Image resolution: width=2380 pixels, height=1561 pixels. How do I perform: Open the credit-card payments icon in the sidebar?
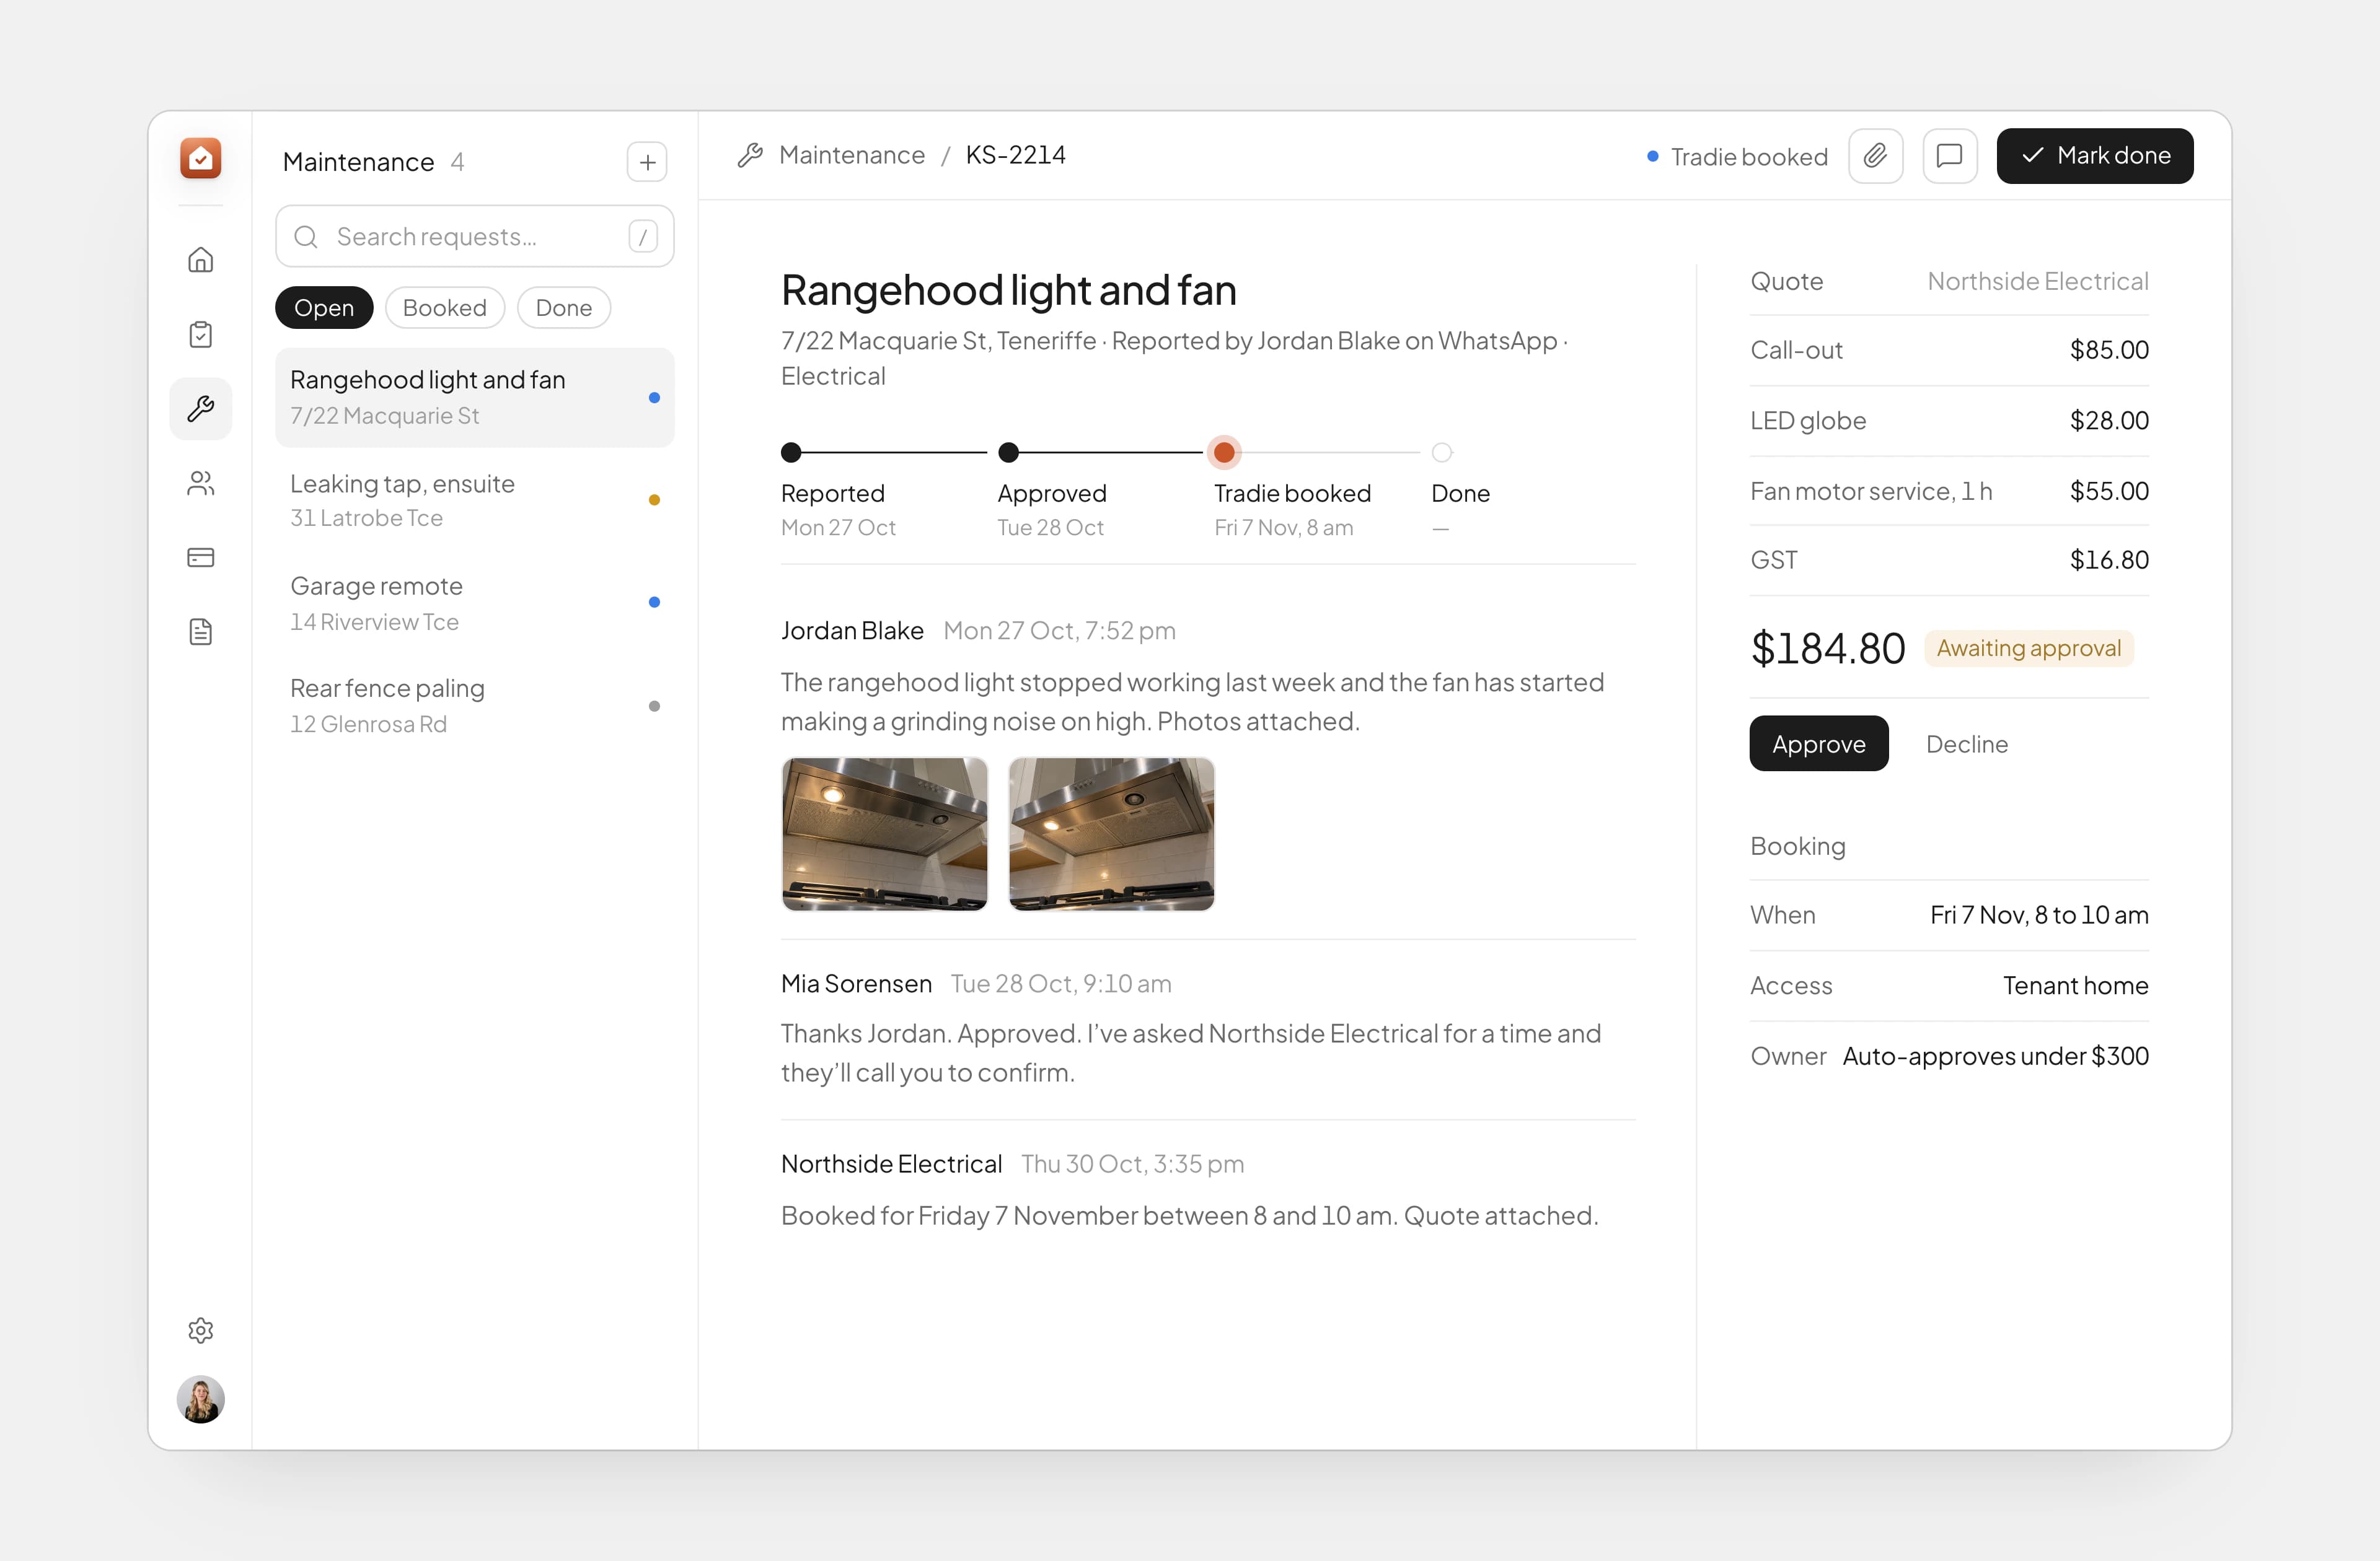[201, 557]
